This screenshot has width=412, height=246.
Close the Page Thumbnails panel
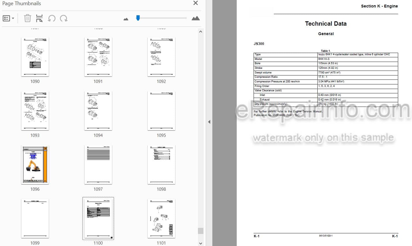point(196,3)
